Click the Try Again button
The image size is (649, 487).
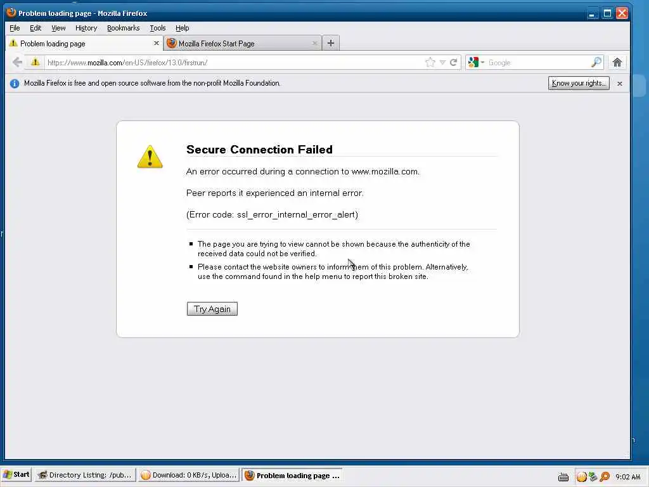pyautogui.click(x=212, y=309)
